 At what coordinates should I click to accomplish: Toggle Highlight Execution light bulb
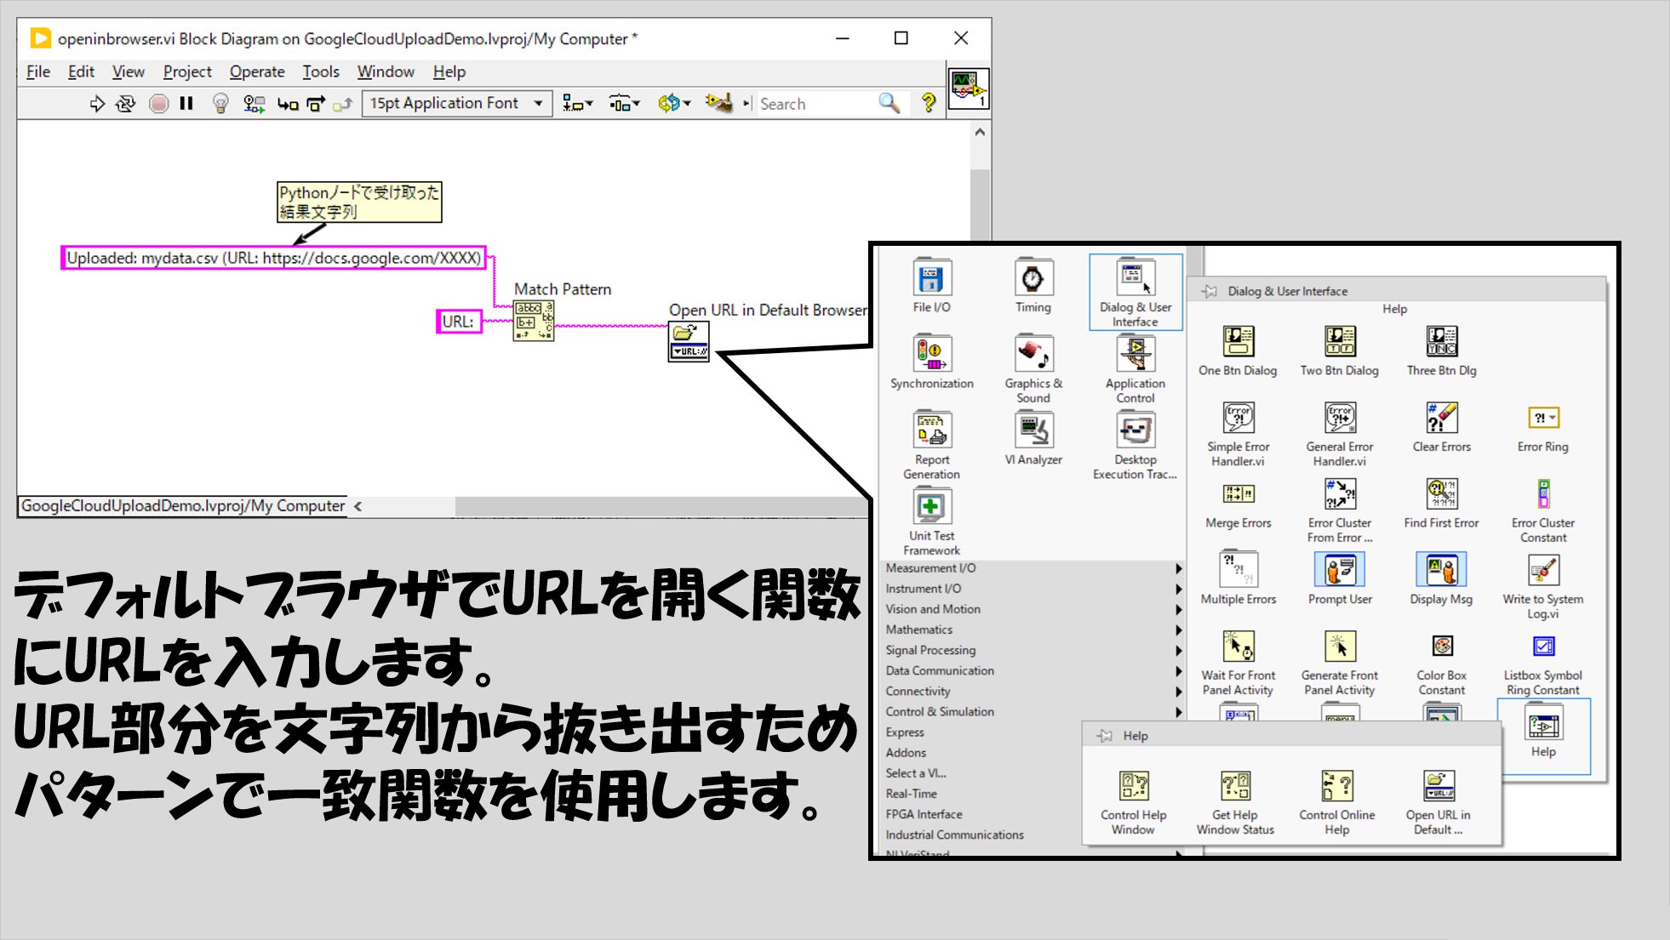pyautogui.click(x=220, y=104)
